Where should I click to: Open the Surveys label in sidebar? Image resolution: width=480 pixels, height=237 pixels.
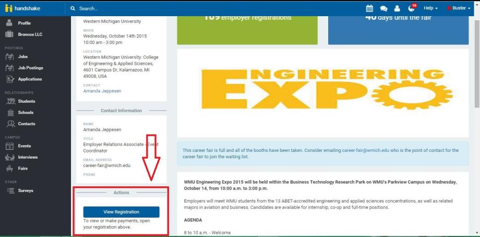click(x=26, y=191)
